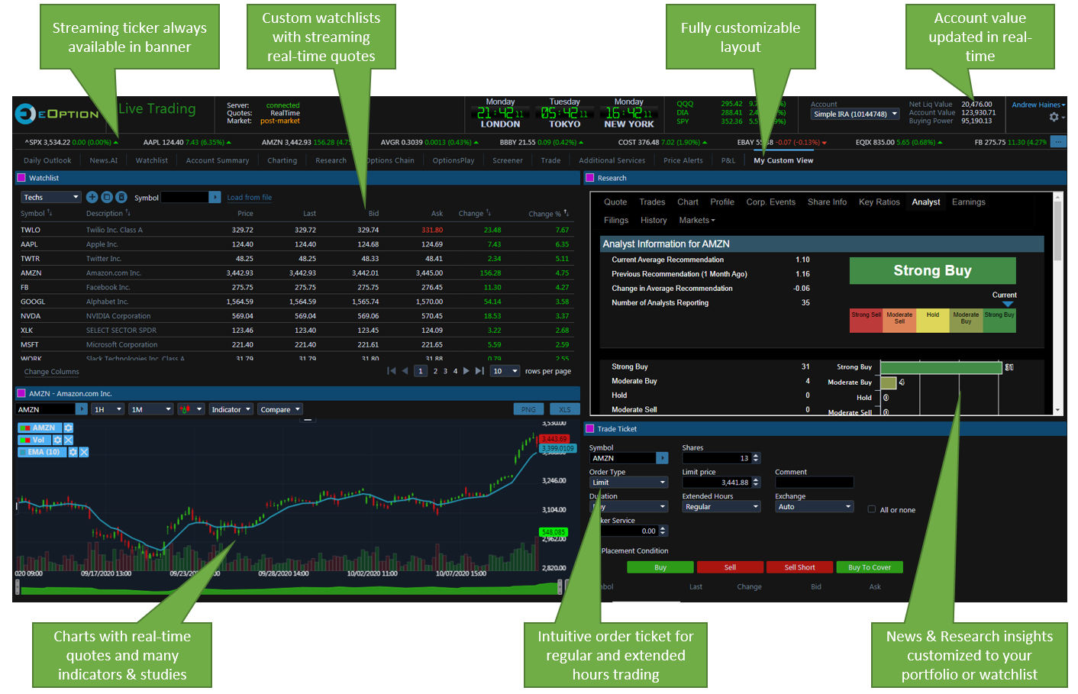Sort watchlist by Change % column

coord(548,214)
